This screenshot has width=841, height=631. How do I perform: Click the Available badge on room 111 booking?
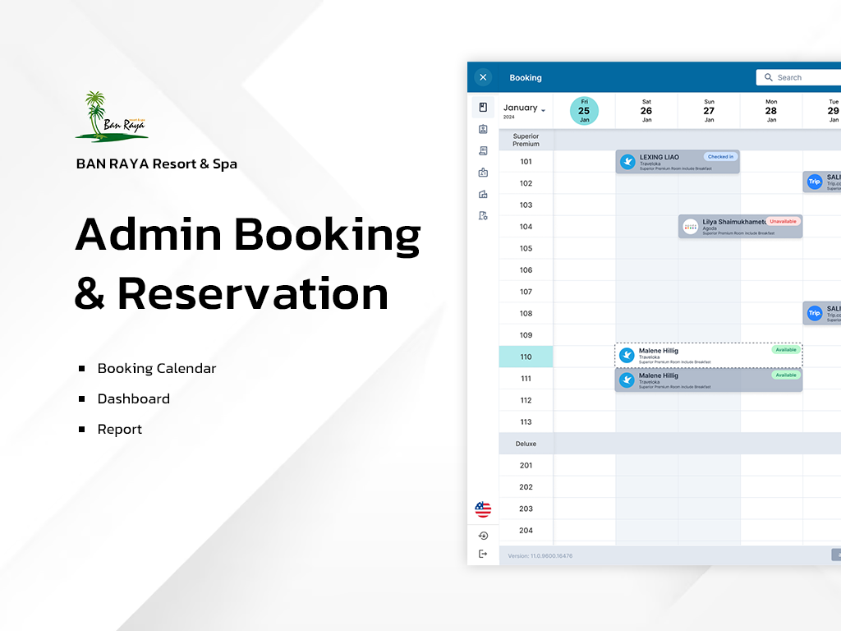tap(786, 375)
